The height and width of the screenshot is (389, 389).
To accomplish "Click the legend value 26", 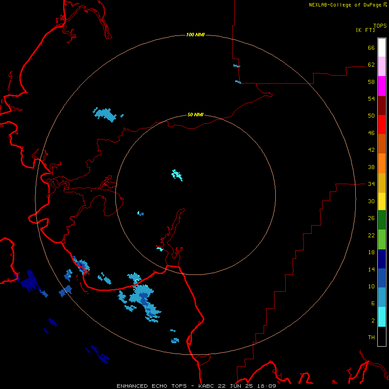I will click(x=371, y=218).
